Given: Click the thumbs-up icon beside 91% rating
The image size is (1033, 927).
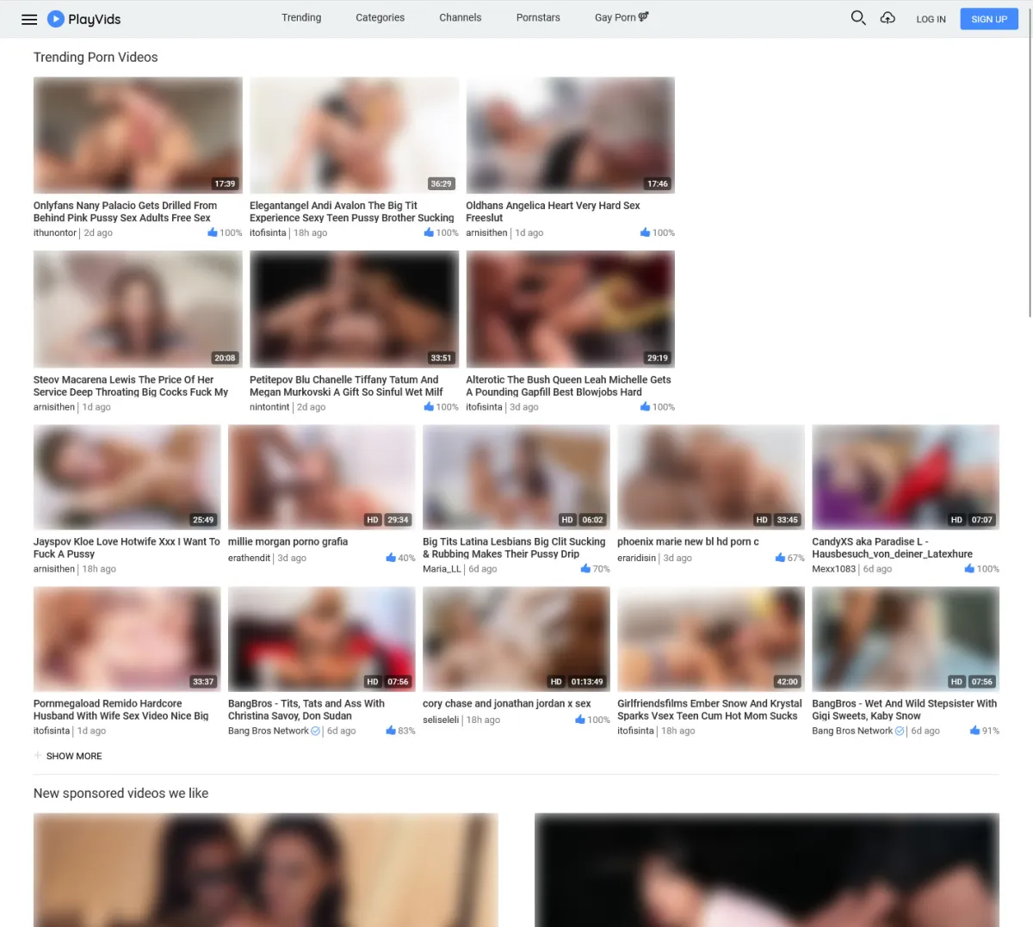Looking at the screenshot, I should [x=974, y=731].
